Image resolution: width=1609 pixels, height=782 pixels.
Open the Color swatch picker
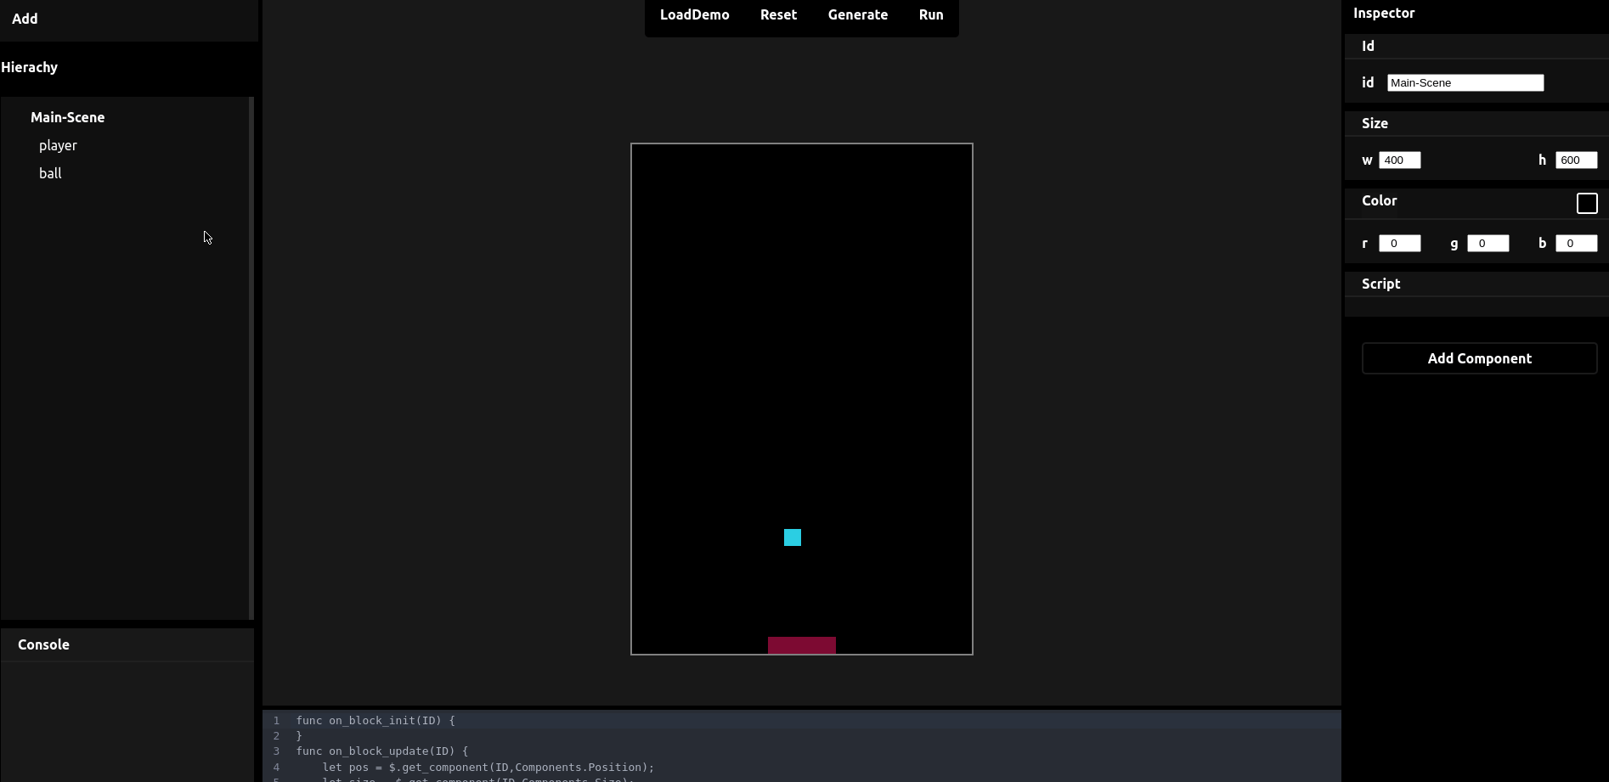pyautogui.click(x=1587, y=203)
